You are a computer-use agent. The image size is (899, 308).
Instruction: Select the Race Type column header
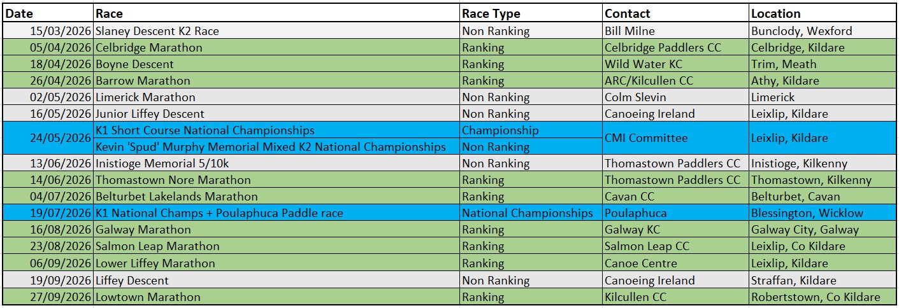[x=531, y=13]
